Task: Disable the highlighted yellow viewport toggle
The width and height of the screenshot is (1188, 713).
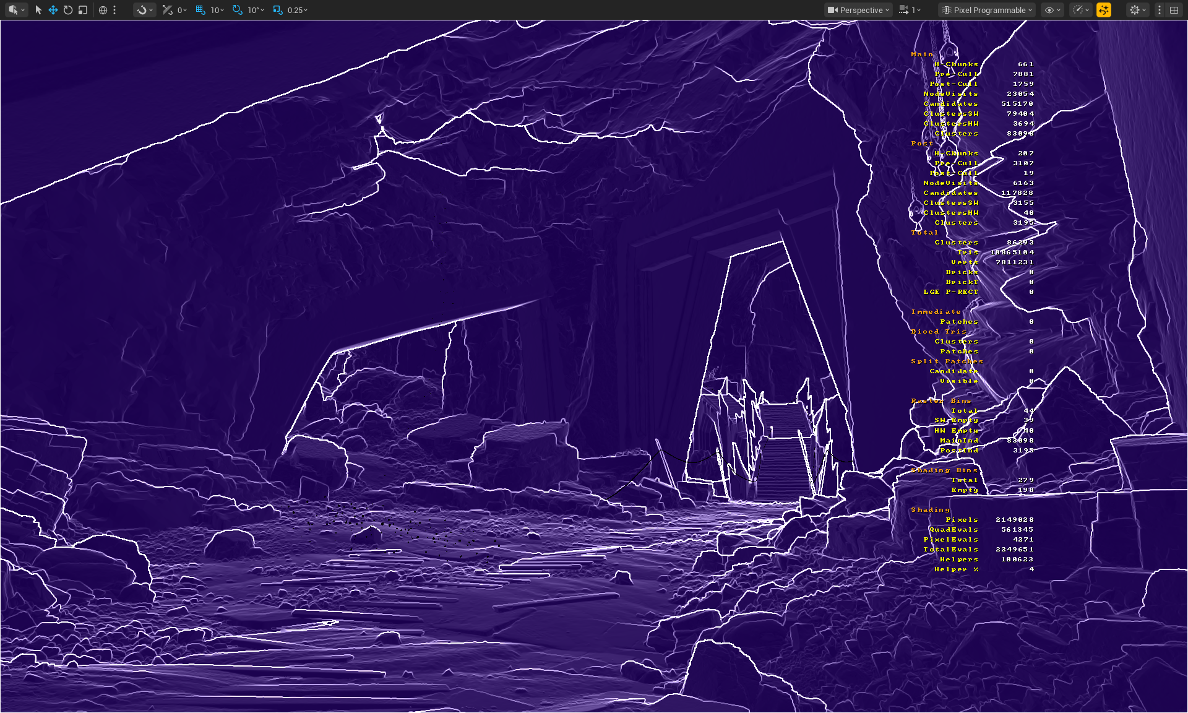Action: coord(1104,10)
